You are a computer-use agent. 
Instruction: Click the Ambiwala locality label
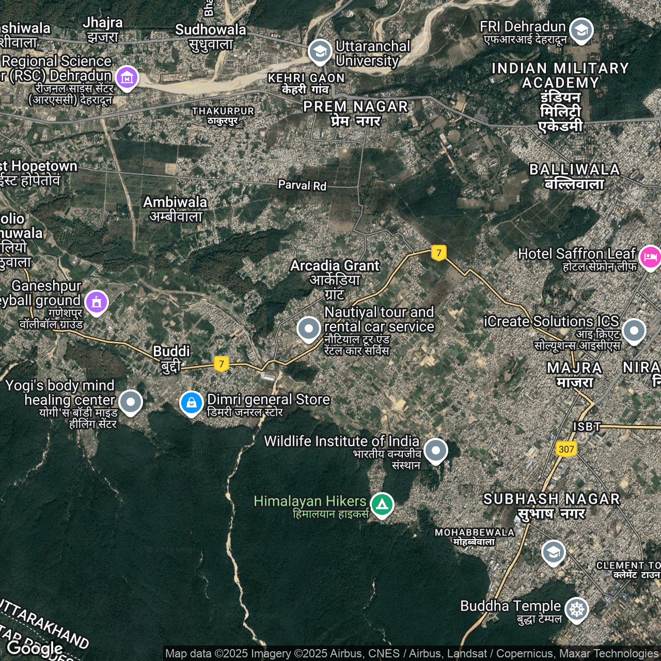[x=175, y=209]
